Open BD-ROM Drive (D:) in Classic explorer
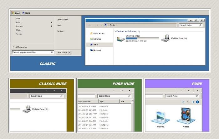The height and width of the screenshot is (139, 219). point(174,38)
